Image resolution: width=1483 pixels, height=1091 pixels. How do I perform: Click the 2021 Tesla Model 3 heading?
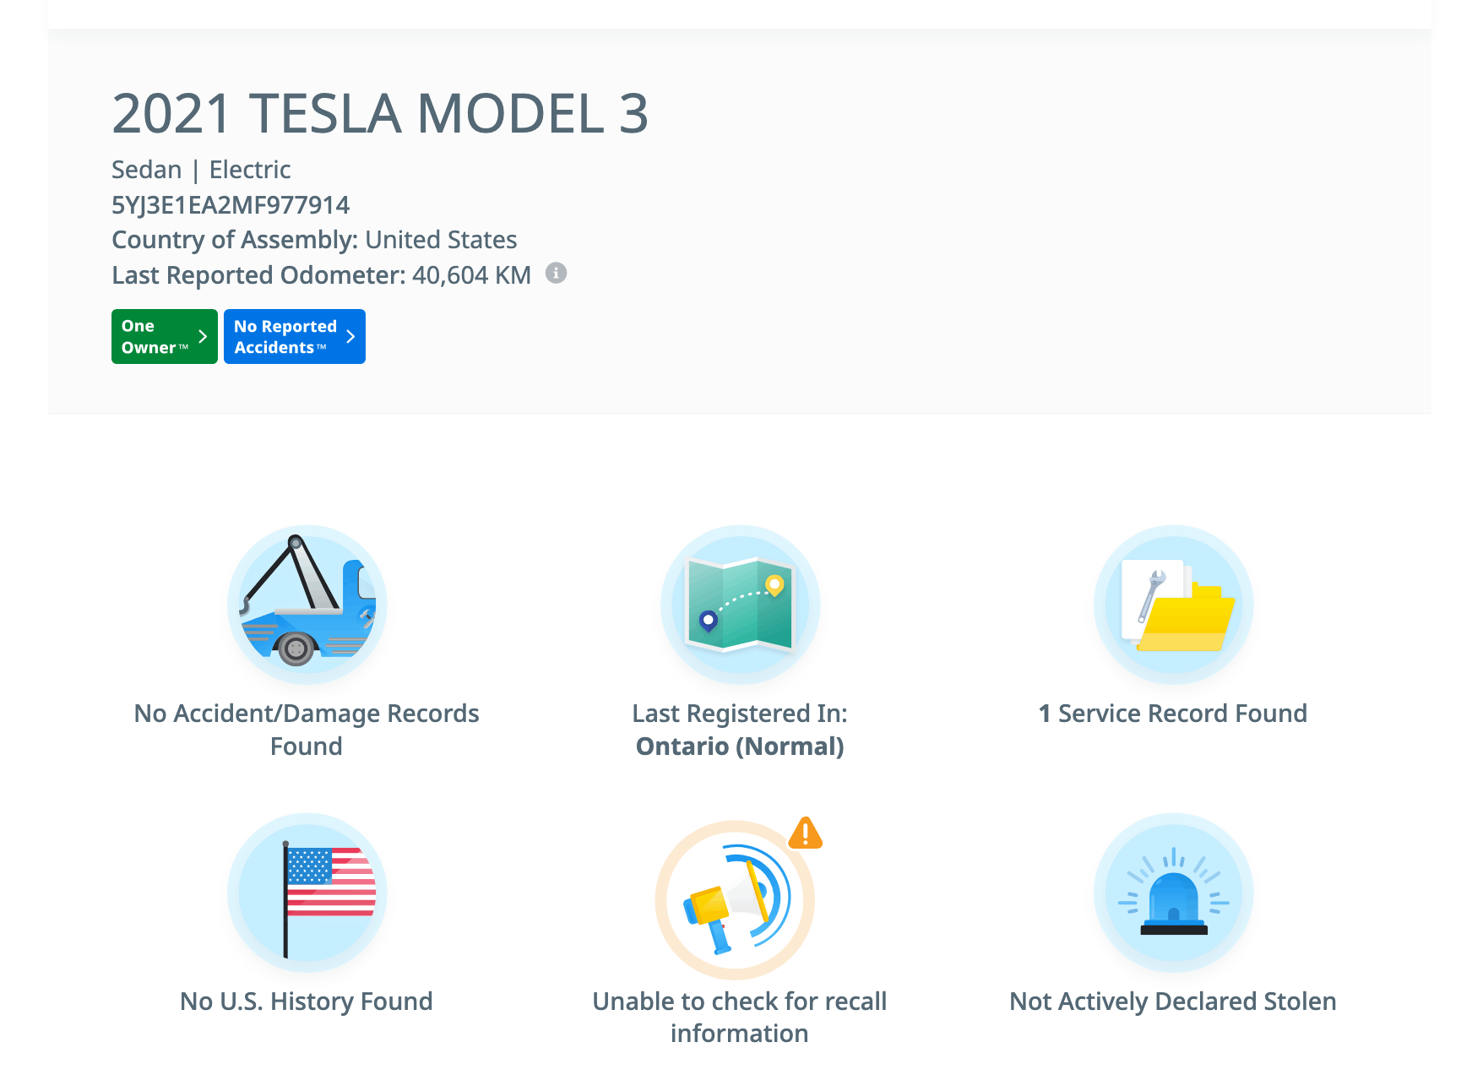click(380, 114)
